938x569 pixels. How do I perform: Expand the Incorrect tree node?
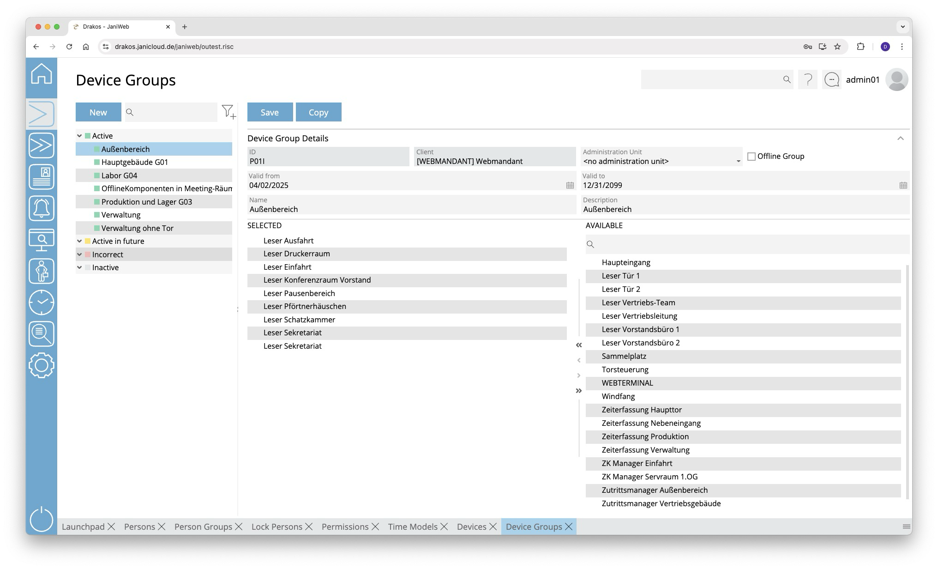(79, 254)
